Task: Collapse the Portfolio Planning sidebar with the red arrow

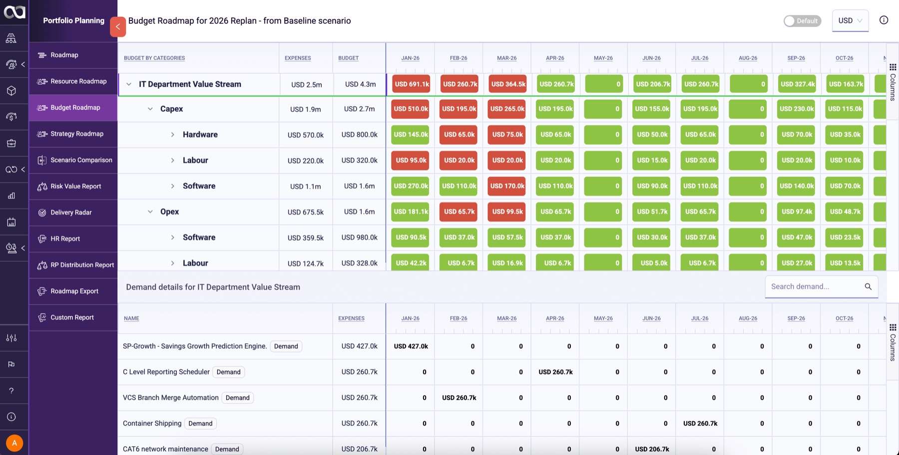Action: point(118,27)
